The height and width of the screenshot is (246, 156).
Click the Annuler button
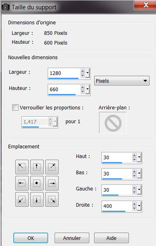click(72, 238)
